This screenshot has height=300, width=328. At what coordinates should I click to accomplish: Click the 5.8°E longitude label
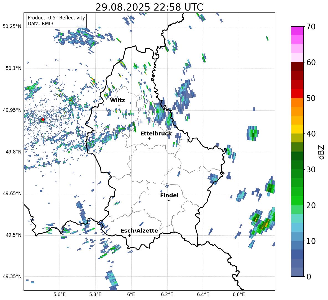click(95, 294)
